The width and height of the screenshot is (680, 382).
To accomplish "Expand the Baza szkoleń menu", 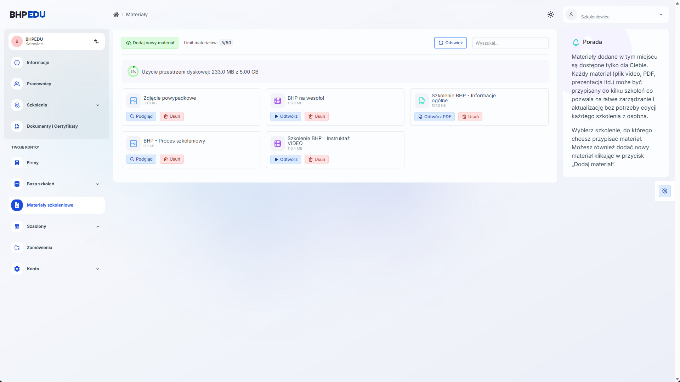I will point(98,184).
